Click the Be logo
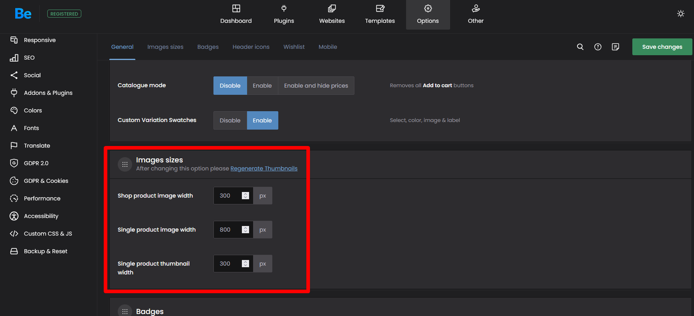 tap(23, 14)
